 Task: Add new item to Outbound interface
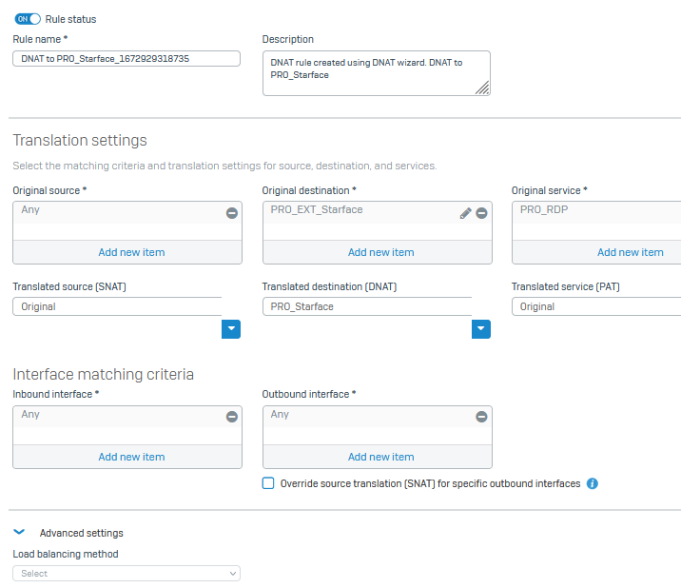380,457
